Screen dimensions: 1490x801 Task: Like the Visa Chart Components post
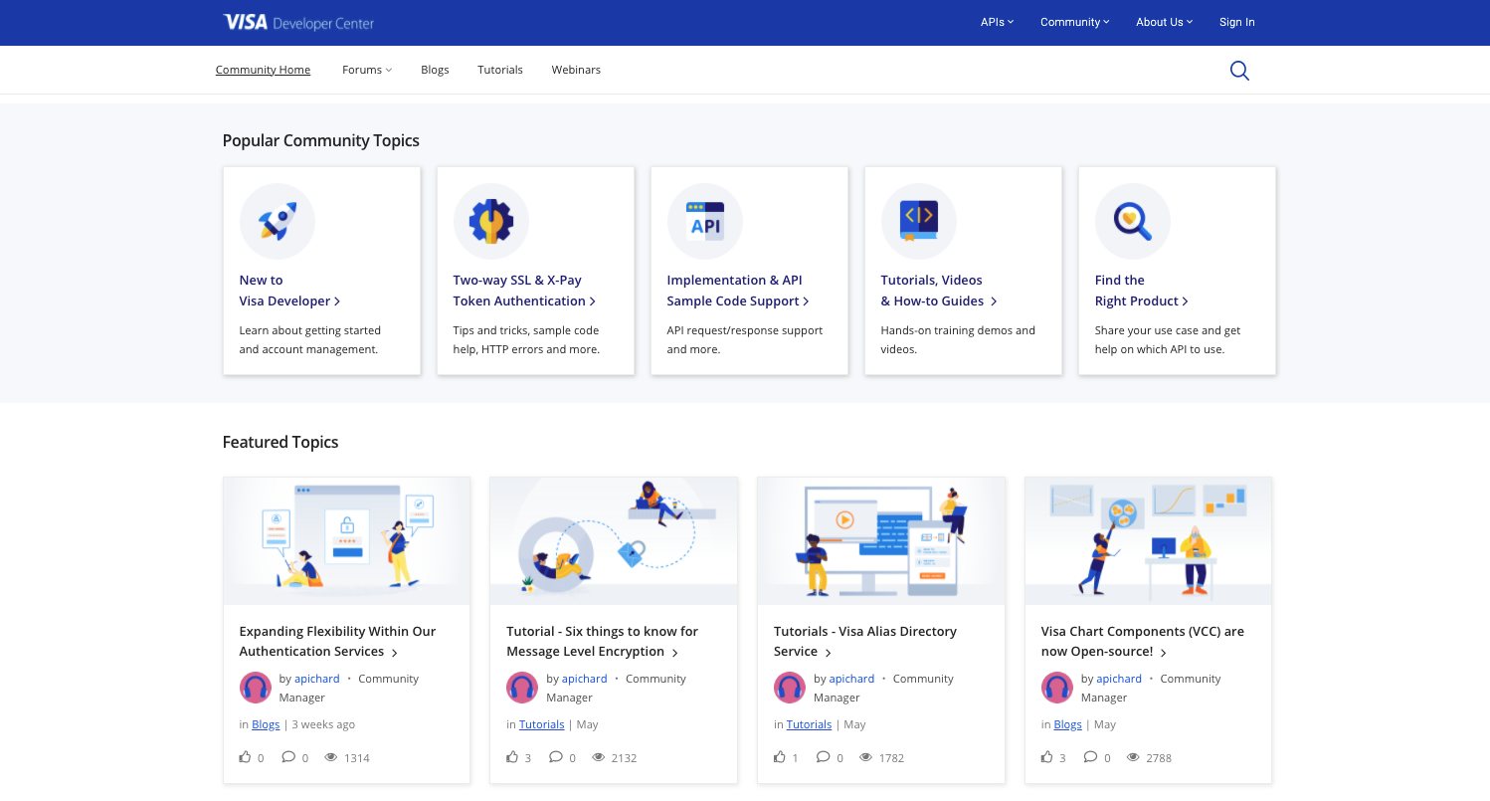coord(1047,757)
